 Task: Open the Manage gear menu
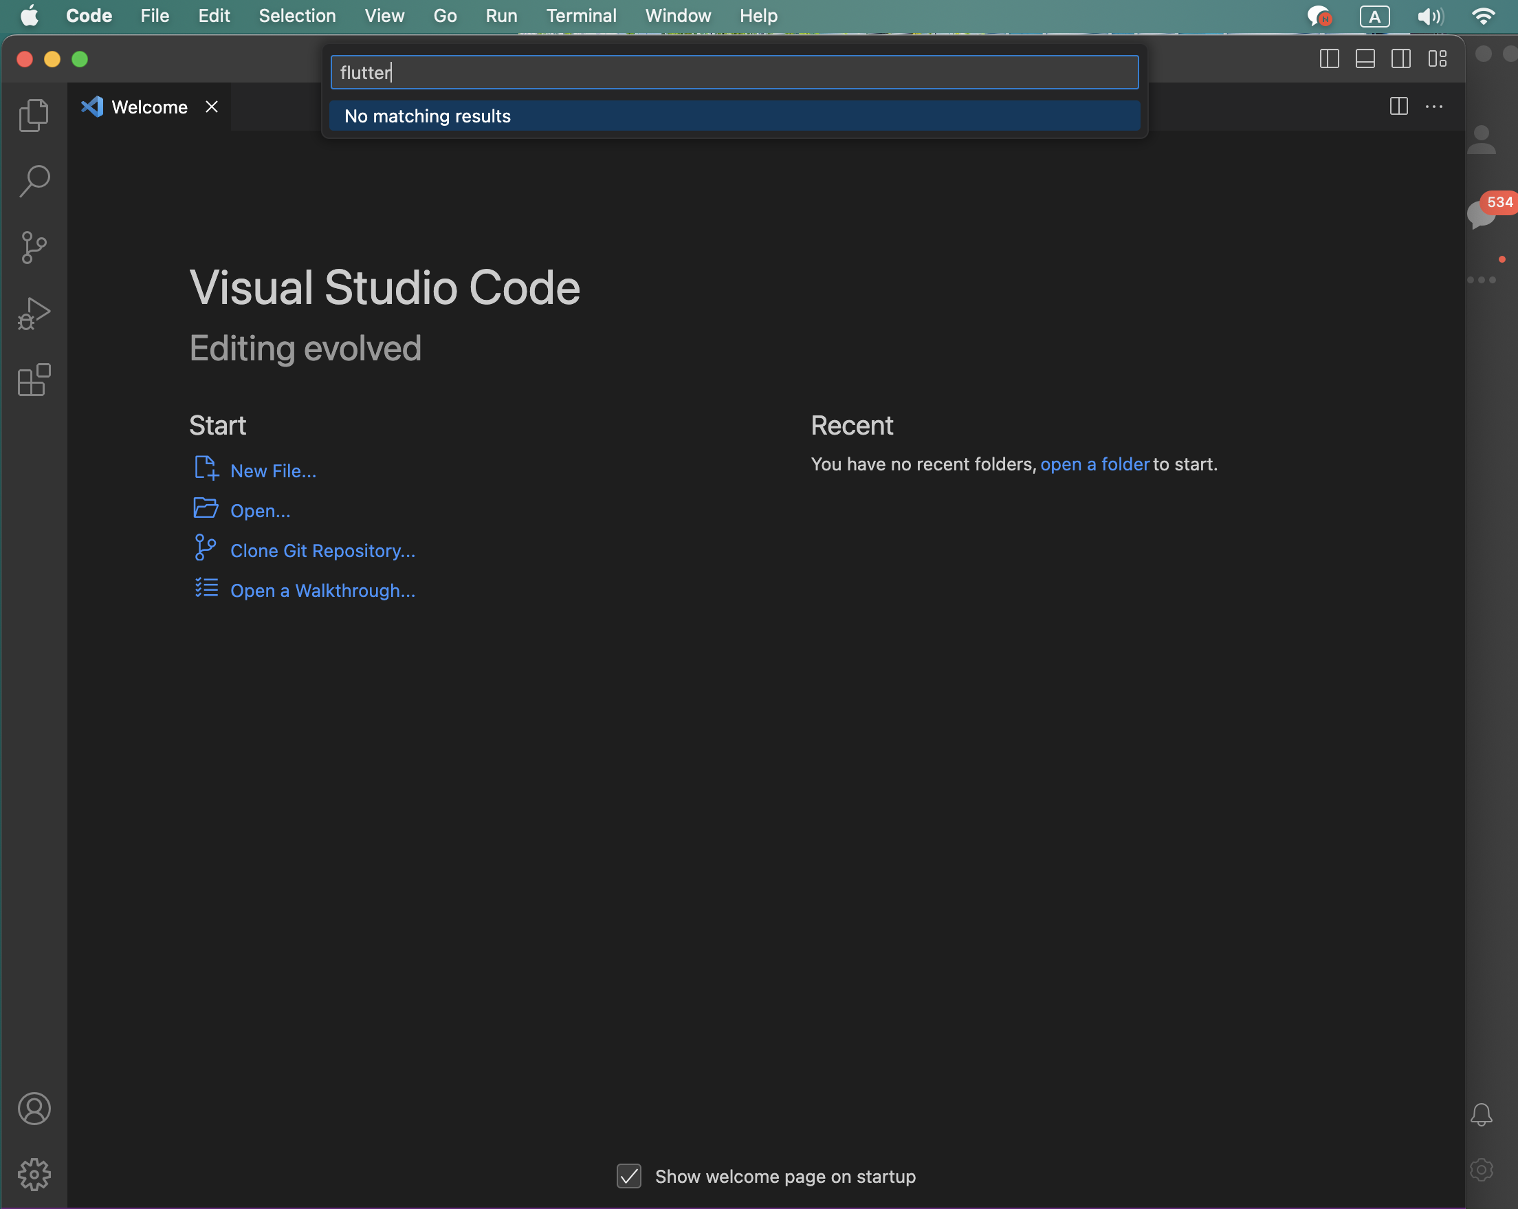pyautogui.click(x=34, y=1175)
